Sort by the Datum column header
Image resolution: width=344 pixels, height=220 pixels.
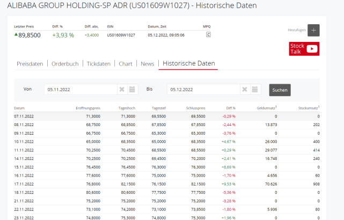pos(19,108)
